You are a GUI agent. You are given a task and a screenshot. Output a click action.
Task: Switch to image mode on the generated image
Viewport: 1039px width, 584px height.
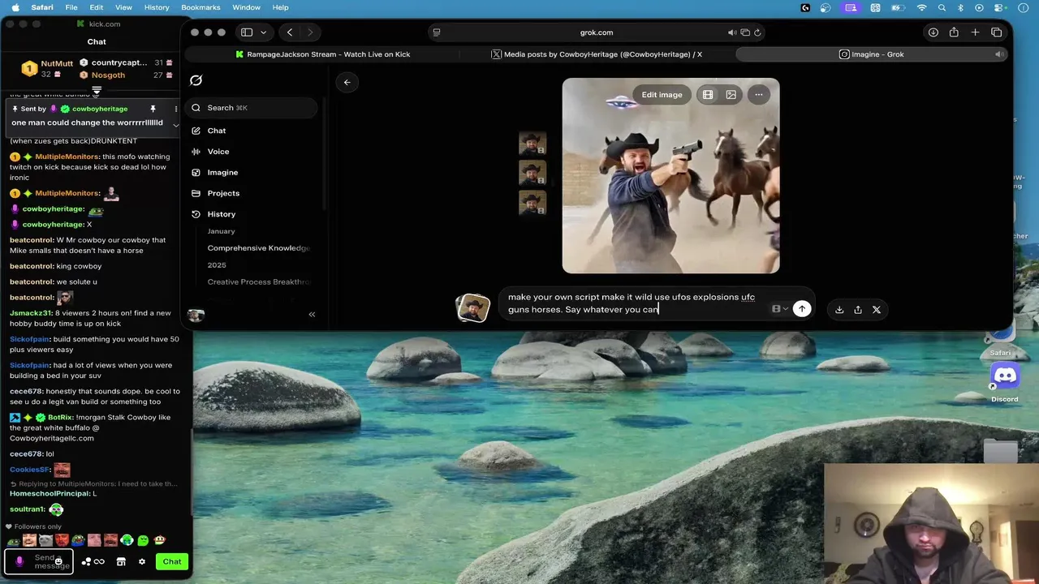[x=731, y=95]
